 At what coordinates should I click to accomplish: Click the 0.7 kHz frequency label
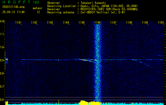click(2, 87)
